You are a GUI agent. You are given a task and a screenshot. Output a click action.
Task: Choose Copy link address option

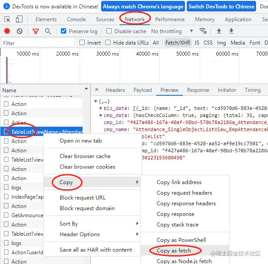185,182
